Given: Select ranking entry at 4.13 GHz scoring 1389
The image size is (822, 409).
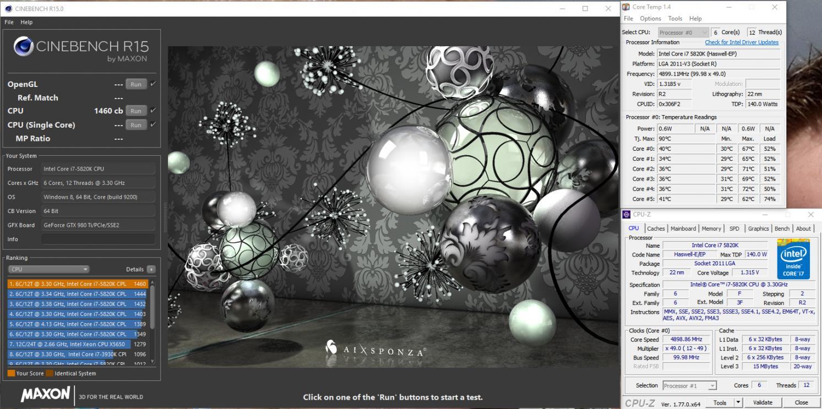Looking at the screenshot, I should pos(78,324).
